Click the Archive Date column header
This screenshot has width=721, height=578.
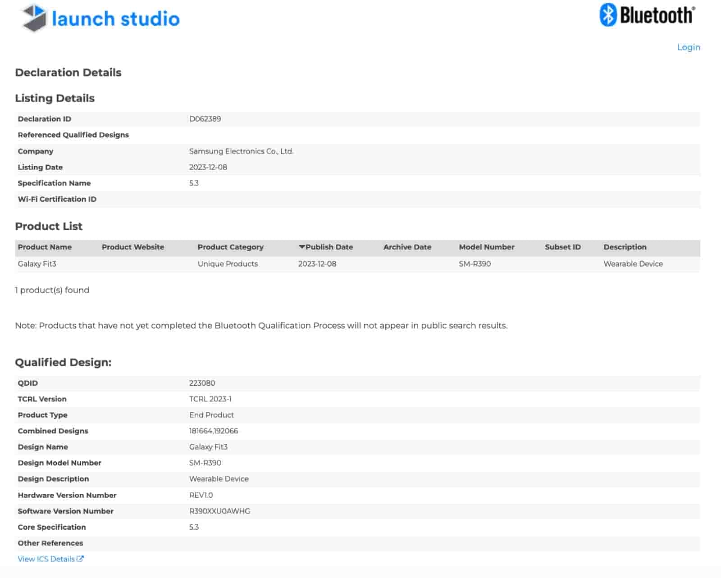point(407,247)
